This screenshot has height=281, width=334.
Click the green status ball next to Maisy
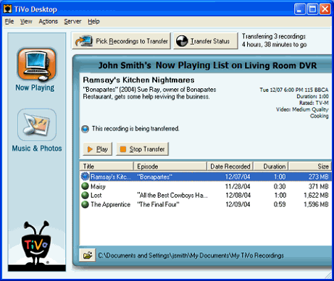[x=85, y=186]
